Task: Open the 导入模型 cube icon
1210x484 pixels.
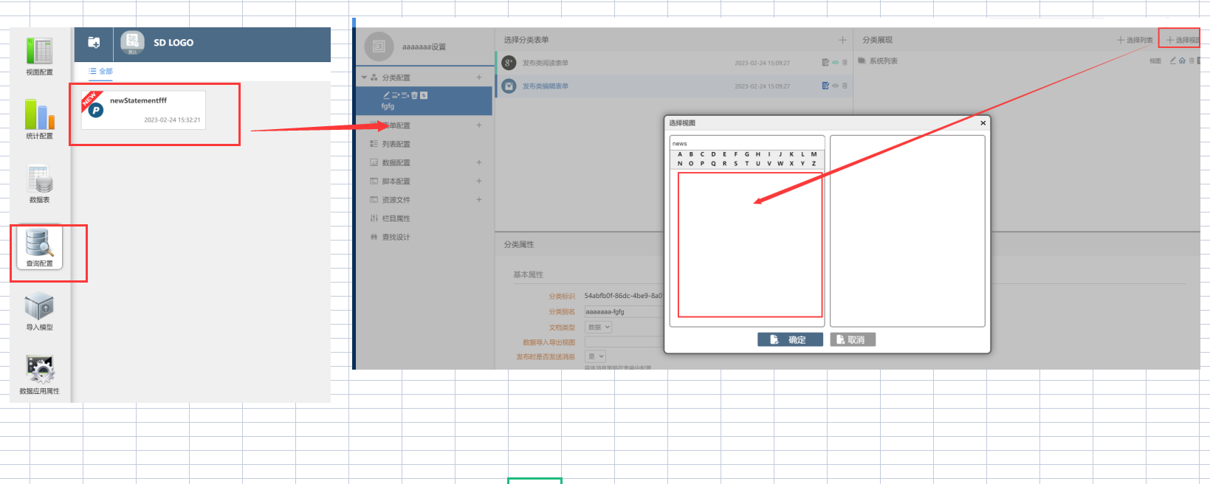Action: [39, 311]
